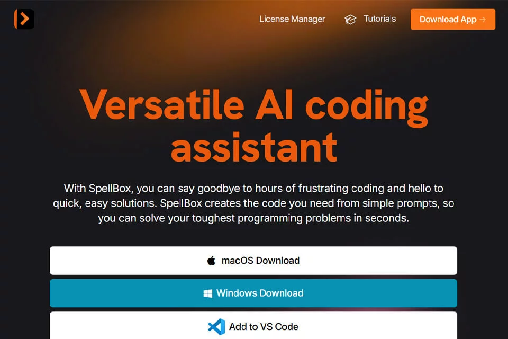Click the Apple logo icon
Screen dimensions: 508x339
211,261
